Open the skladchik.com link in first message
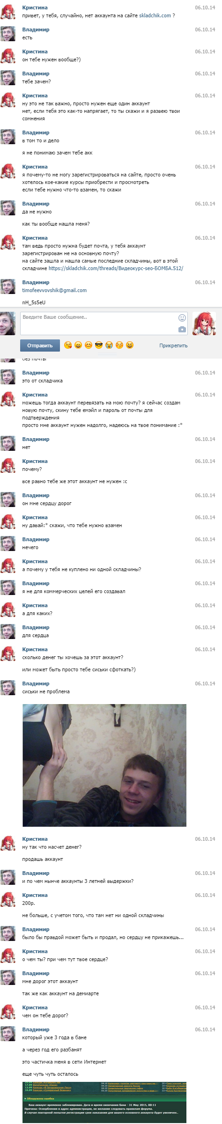Viewport: 222px width, 1124px height. (x=155, y=15)
